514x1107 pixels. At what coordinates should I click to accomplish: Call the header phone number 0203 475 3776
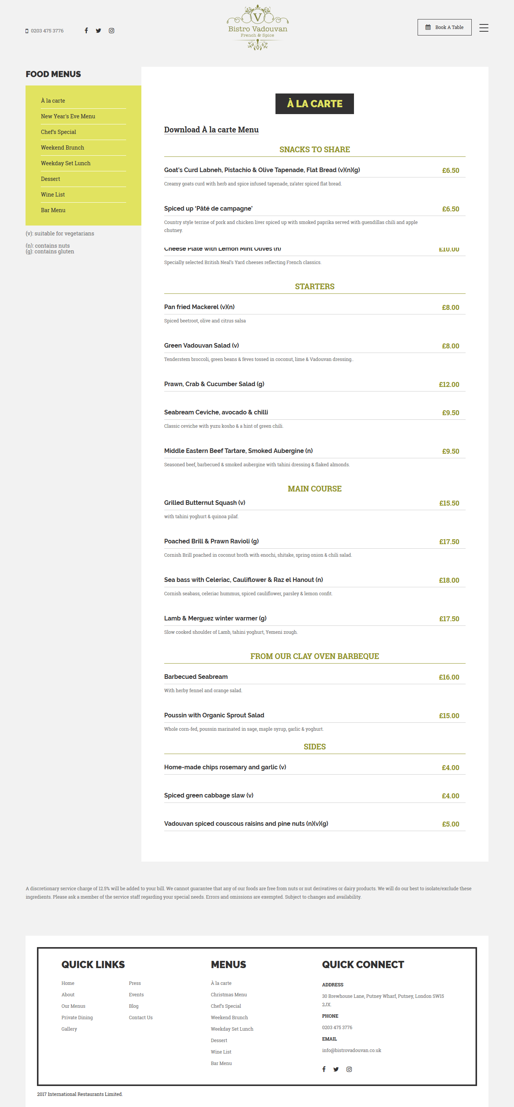(47, 31)
